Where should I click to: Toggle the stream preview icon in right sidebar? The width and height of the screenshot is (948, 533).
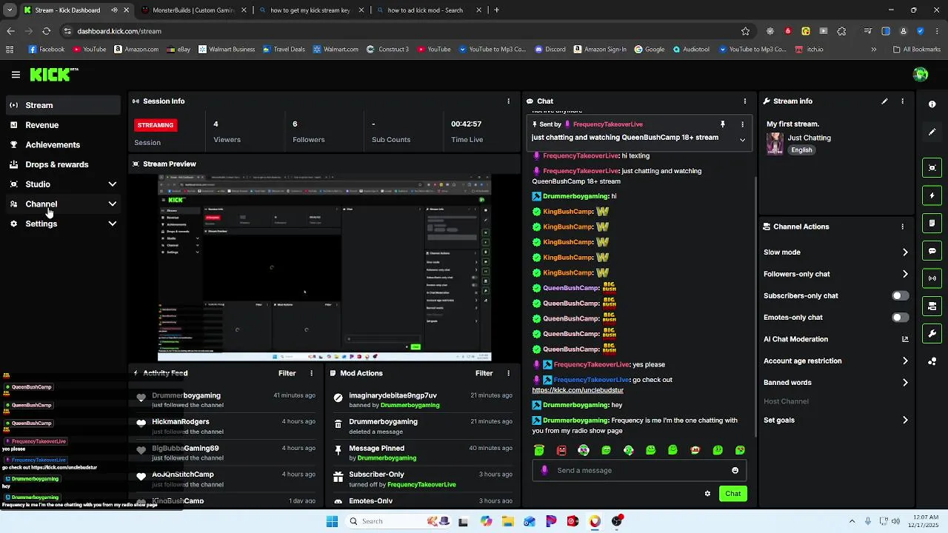pos(932,168)
